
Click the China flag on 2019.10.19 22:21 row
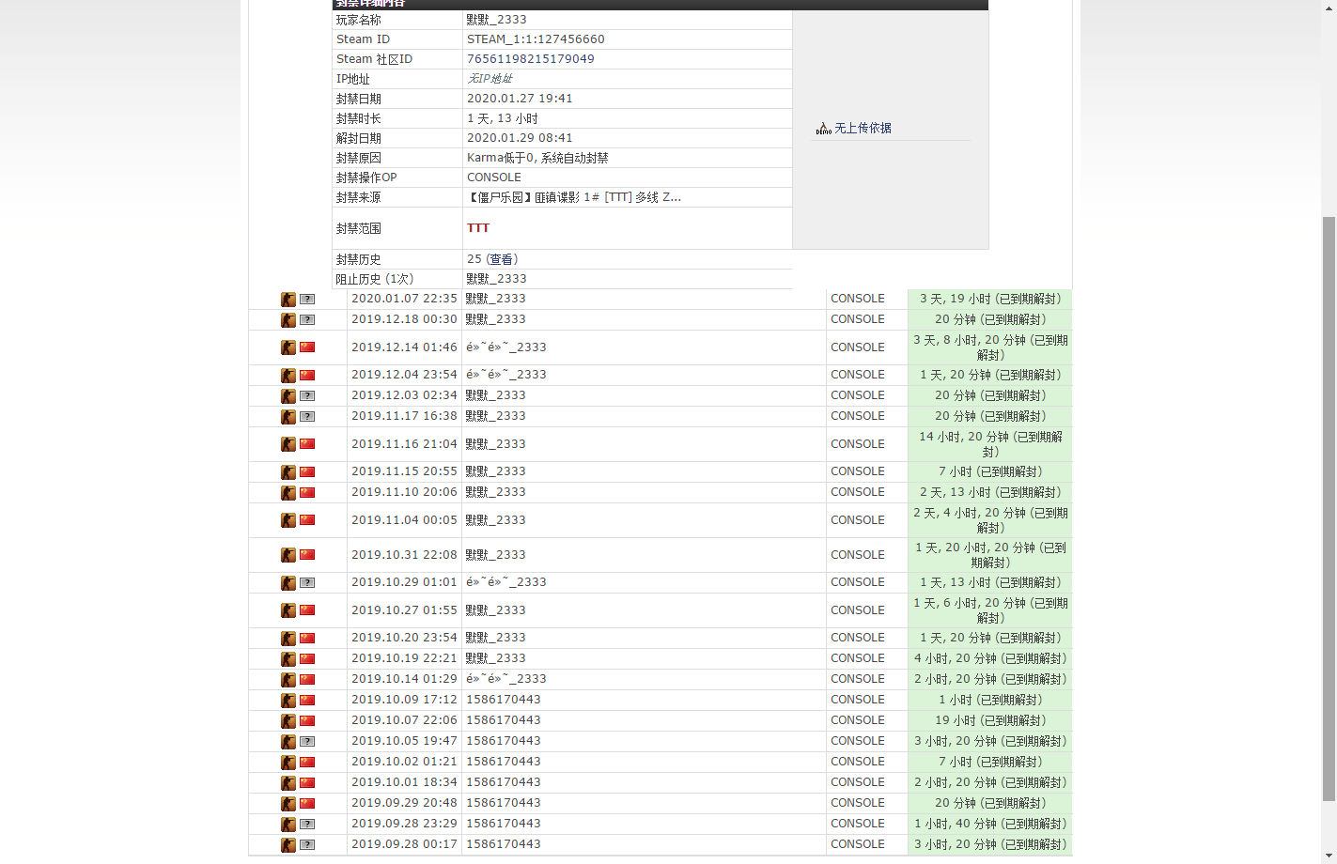pyautogui.click(x=307, y=659)
